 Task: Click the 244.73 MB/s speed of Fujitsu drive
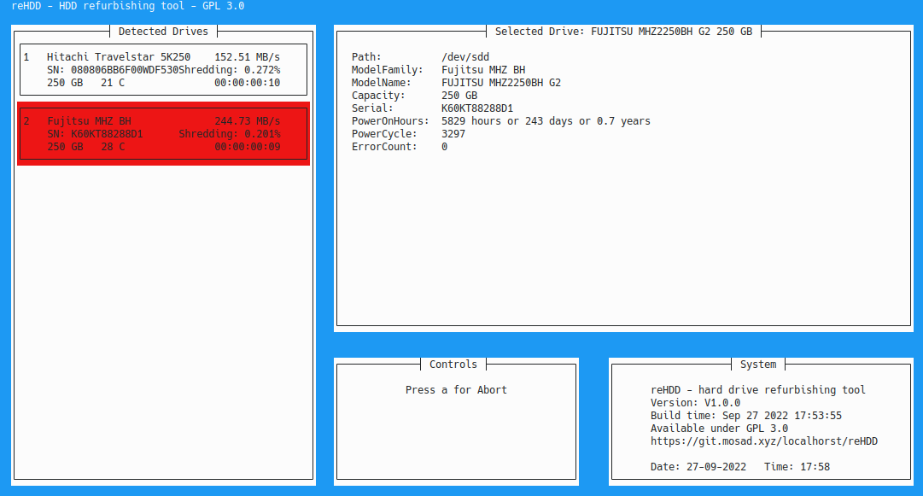click(247, 121)
